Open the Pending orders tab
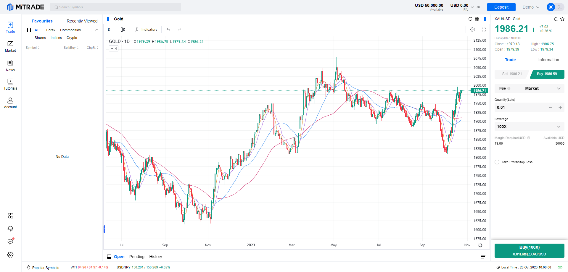Screen dimensions: 568x272 [137, 257]
